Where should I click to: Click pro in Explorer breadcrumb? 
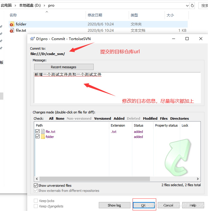click(51, 5)
